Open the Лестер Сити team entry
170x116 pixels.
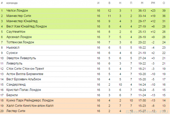coord(16,111)
